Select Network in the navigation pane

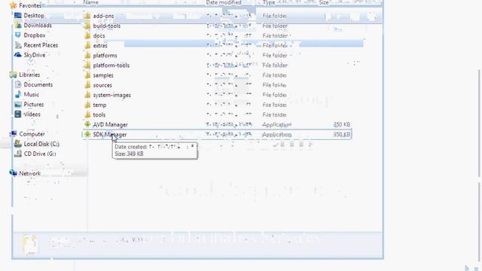point(30,173)
